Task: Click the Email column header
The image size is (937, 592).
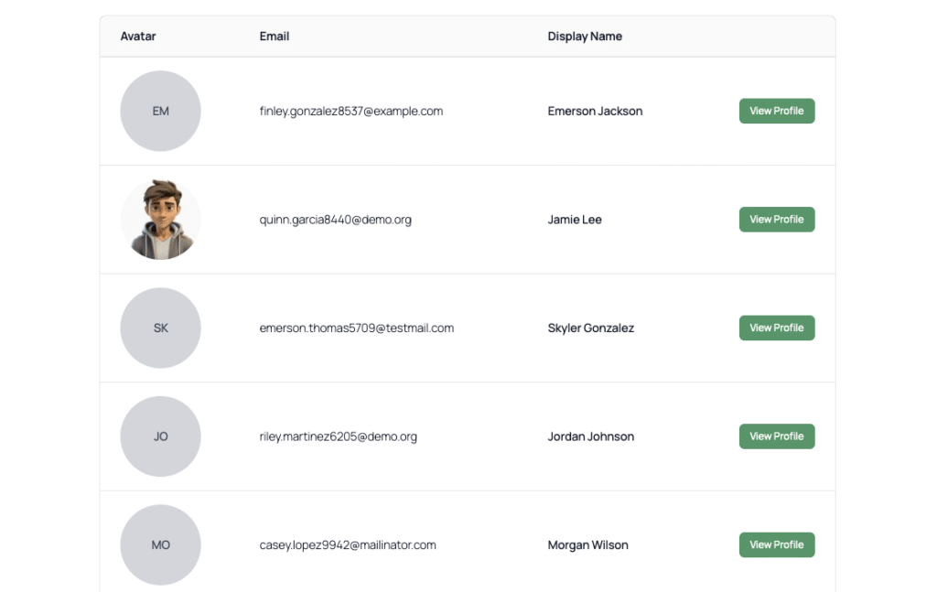Action: pos(275,37)
